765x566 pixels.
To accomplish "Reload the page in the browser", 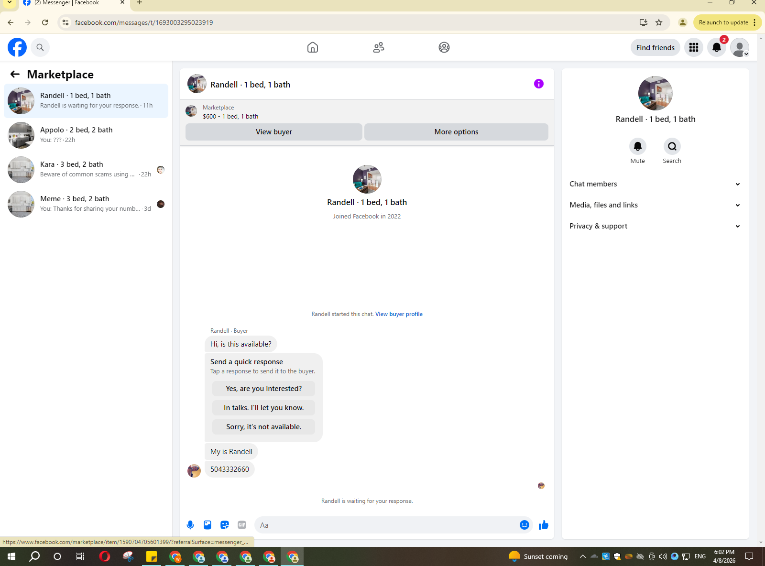I will tap(45, 22).
